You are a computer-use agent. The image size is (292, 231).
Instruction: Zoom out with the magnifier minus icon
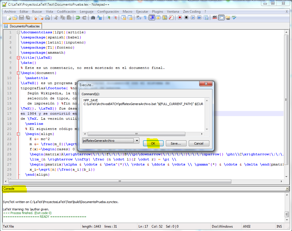point(115,18)
